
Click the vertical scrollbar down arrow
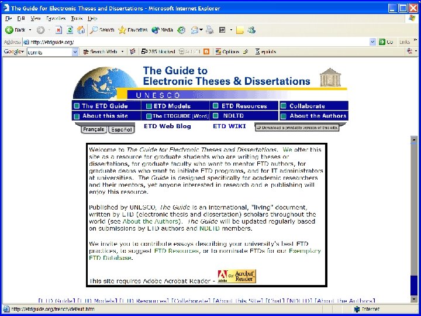pos(414,299)
